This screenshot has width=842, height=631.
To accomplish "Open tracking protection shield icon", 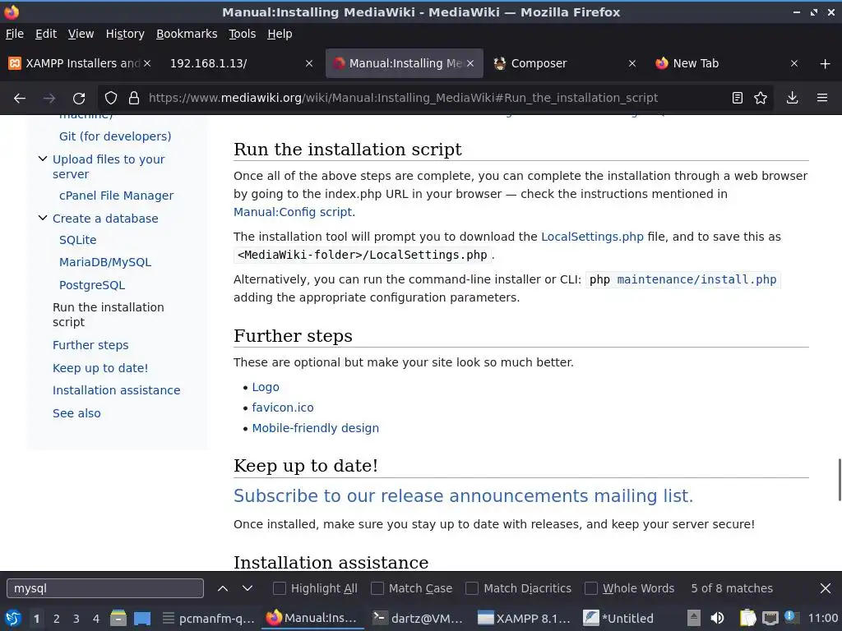I will point(111,99).
